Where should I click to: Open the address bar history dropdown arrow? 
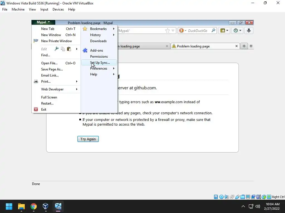click(173, 31)
